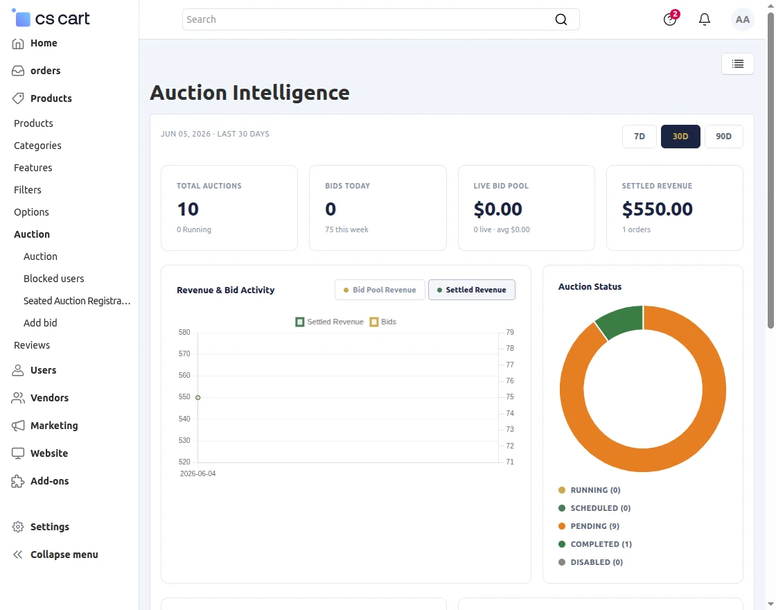
Task: Click Collapse menu label
Action: point(64,555)
